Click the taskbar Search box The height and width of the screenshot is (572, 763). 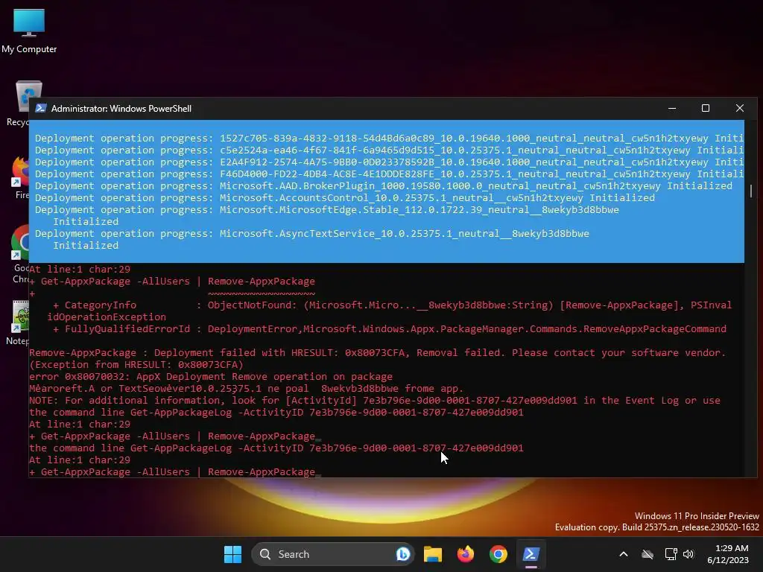pos(333,554)
